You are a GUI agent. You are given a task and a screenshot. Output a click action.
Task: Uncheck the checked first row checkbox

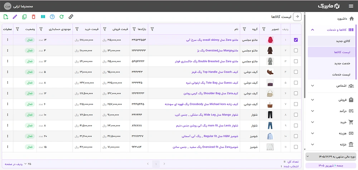(296, 40)
